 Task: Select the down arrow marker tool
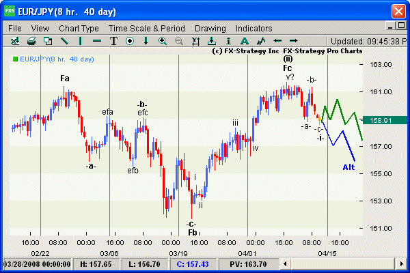coord(146,41)
